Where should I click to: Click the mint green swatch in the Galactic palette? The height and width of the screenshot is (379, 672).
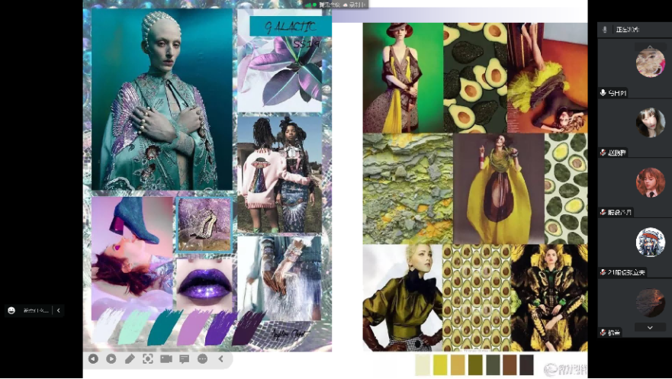tap(134, 327)
